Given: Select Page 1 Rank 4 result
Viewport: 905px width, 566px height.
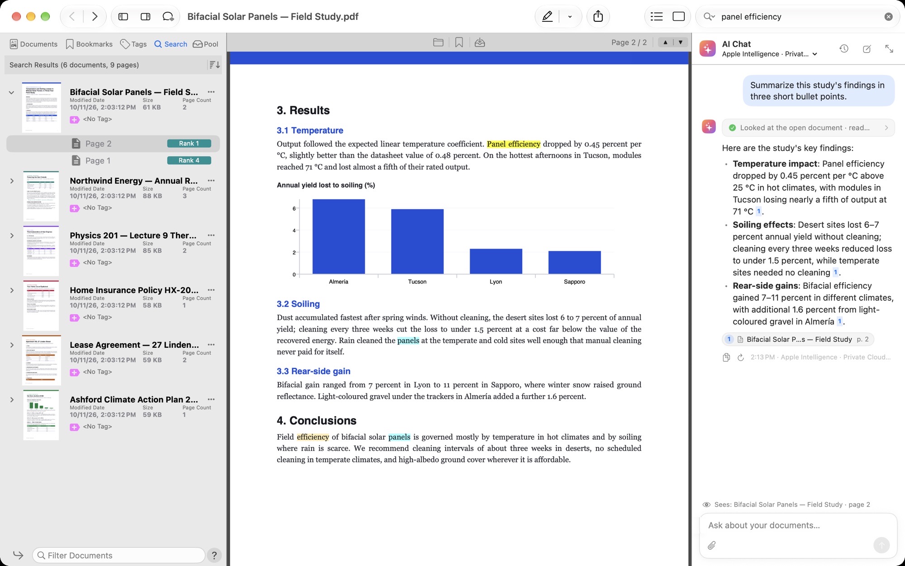Looking at the screenshot, I should pos(113,161).
